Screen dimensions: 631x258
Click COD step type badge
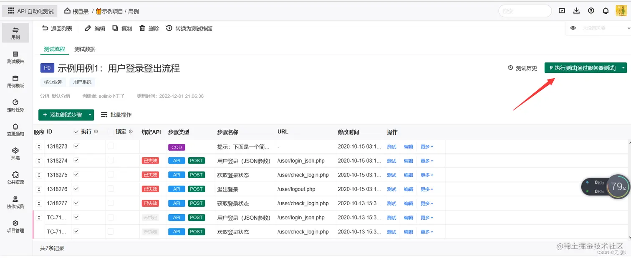coord(177,147)
